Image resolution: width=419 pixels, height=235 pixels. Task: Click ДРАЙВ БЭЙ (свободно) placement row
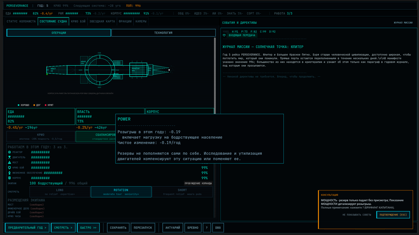(26, 212)
